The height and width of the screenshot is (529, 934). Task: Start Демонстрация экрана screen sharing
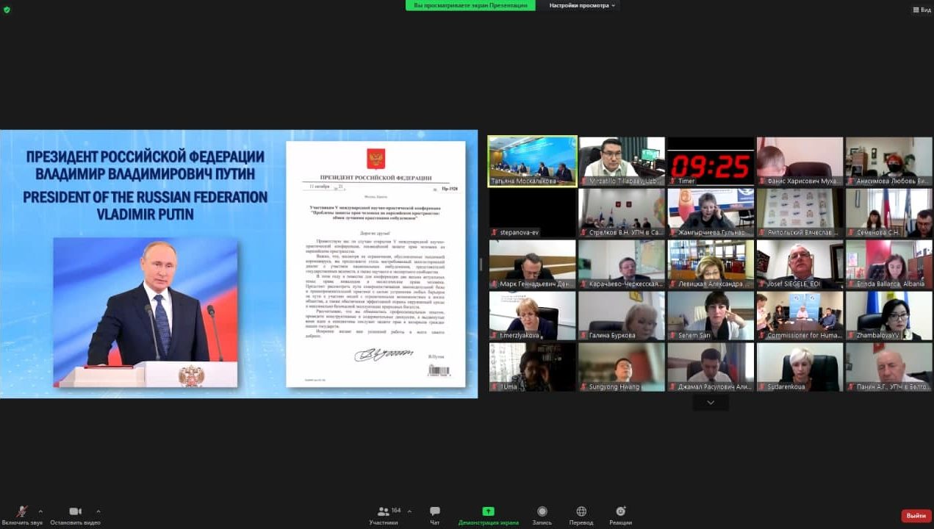point(488,515)
